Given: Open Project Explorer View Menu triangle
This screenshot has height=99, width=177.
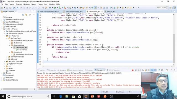Looking at the screenshot, I should click(x=34, y=15).
